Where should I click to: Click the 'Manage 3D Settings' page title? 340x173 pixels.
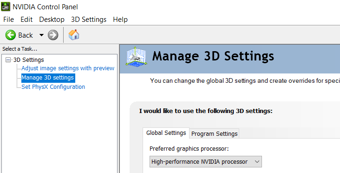coord(213,56)
